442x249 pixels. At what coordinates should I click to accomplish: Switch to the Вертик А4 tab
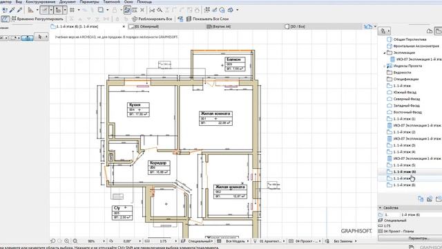[244, 26]
